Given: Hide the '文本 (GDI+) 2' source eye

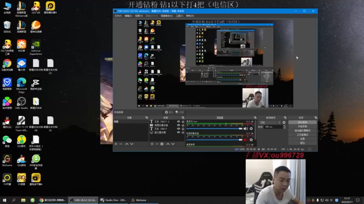Looking at the screenshot, I should coord(178,121).
